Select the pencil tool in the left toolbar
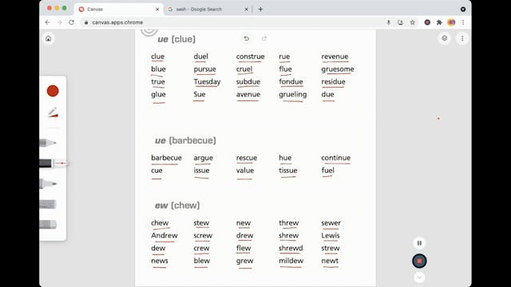 coord(48,143)
